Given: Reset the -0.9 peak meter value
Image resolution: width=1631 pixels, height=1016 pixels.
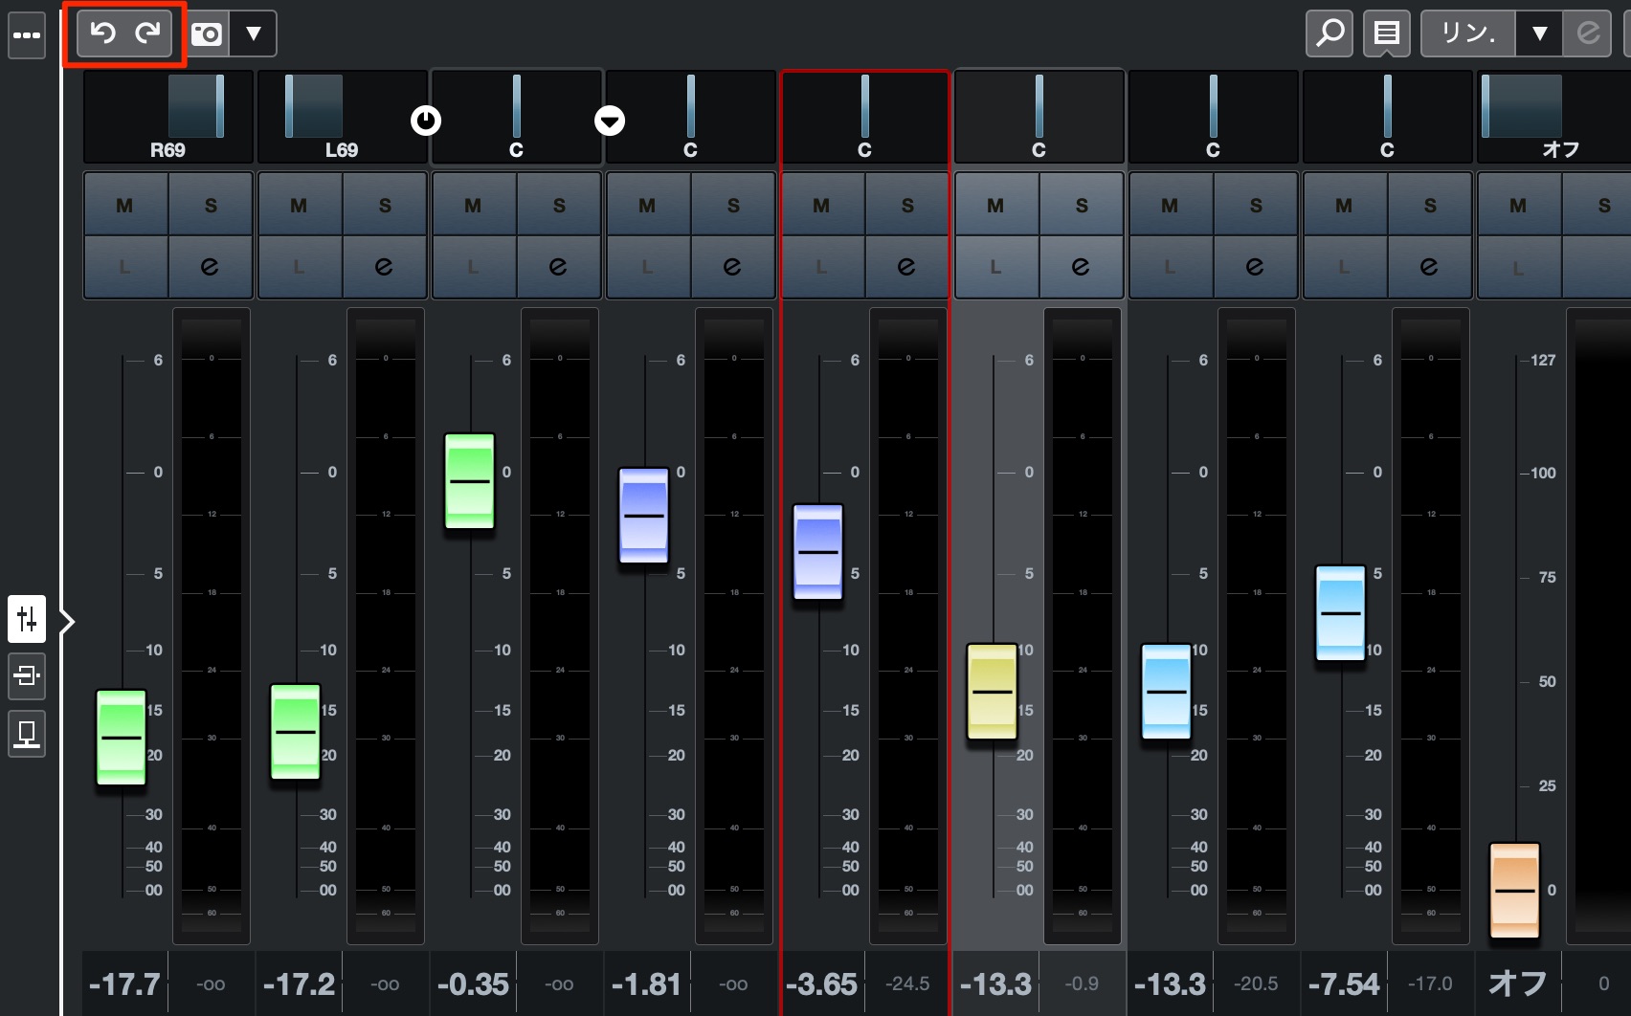Looking at the screenshot, I should click(1082, 983).
